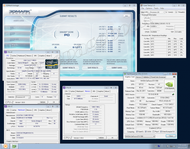Image resolution: width=190 pixels, height=149 pixels.
Task: Click the network tray icon
Action: pos(171,146)
